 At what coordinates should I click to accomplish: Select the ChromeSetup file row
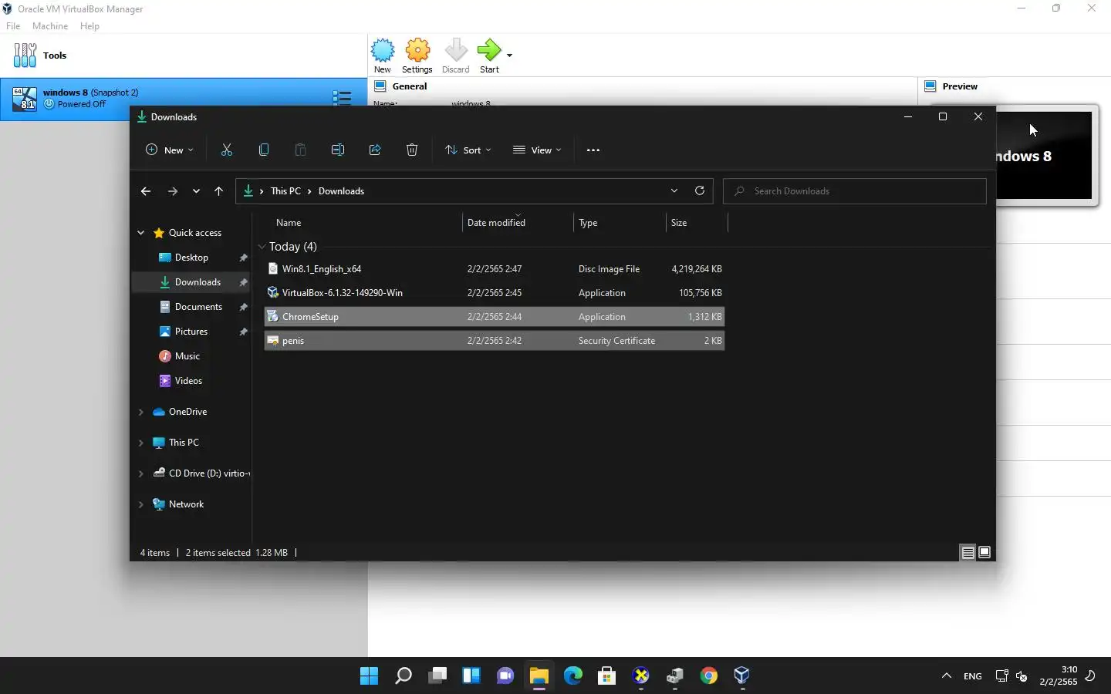pos(495,317)
